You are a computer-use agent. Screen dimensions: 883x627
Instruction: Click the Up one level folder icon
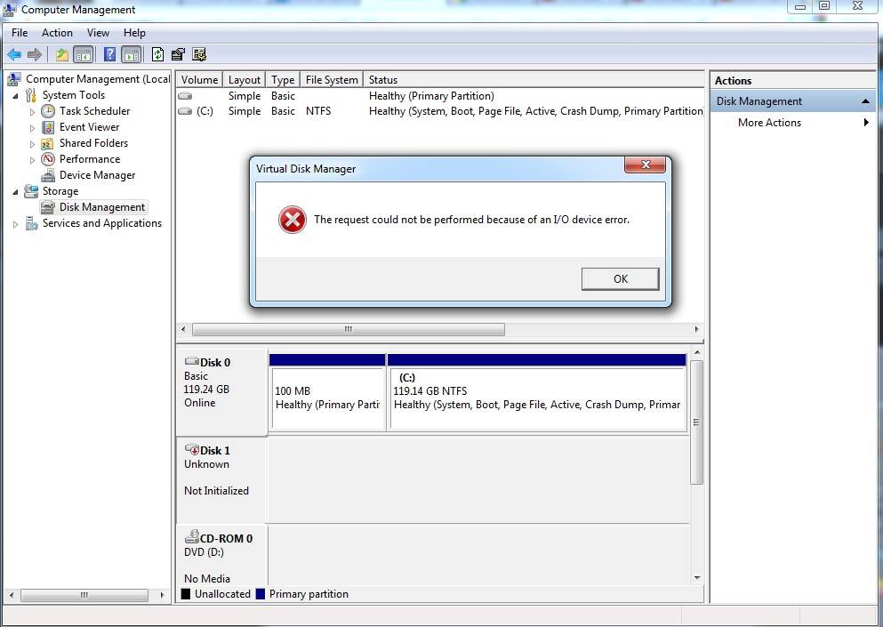62,54
